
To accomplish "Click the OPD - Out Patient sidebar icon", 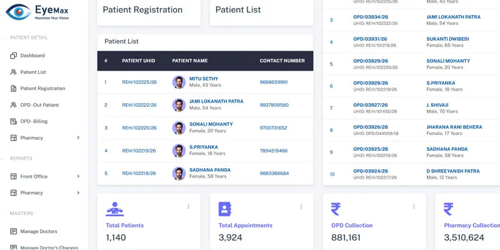I will [x=13, y=105].
